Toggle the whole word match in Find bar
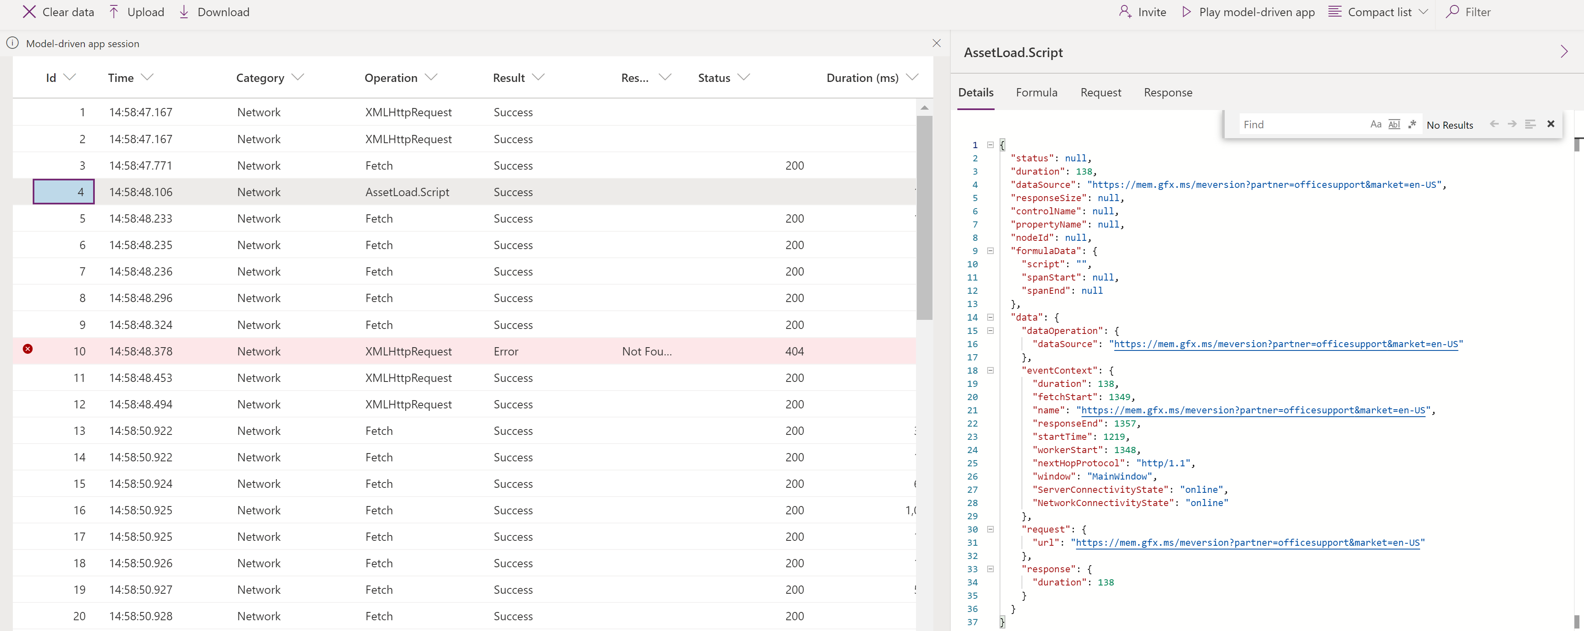Viewport: 1584px width, 631px height. [1393, 124]
